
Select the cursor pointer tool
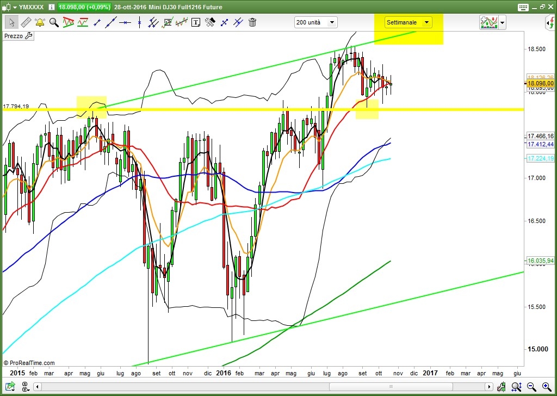(12, 22)
